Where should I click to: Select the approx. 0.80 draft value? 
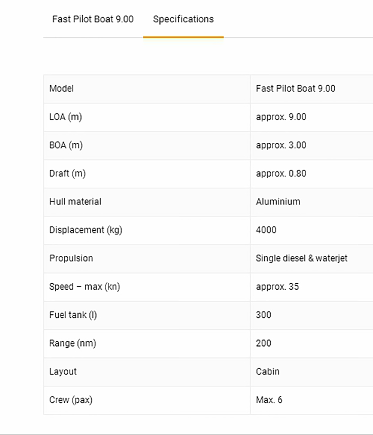pyautogui.click(x=281, y=173)
